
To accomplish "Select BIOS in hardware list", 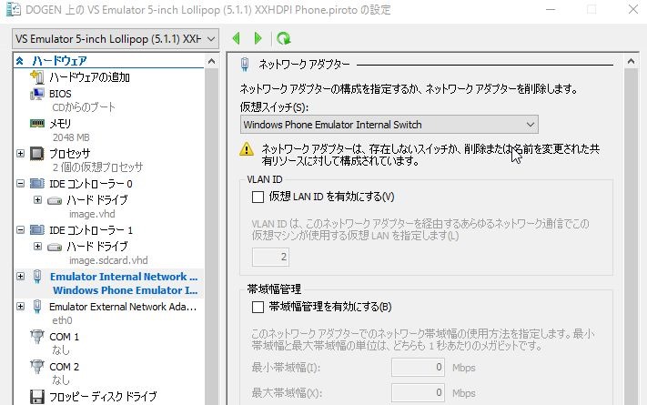I will point(61,93).
